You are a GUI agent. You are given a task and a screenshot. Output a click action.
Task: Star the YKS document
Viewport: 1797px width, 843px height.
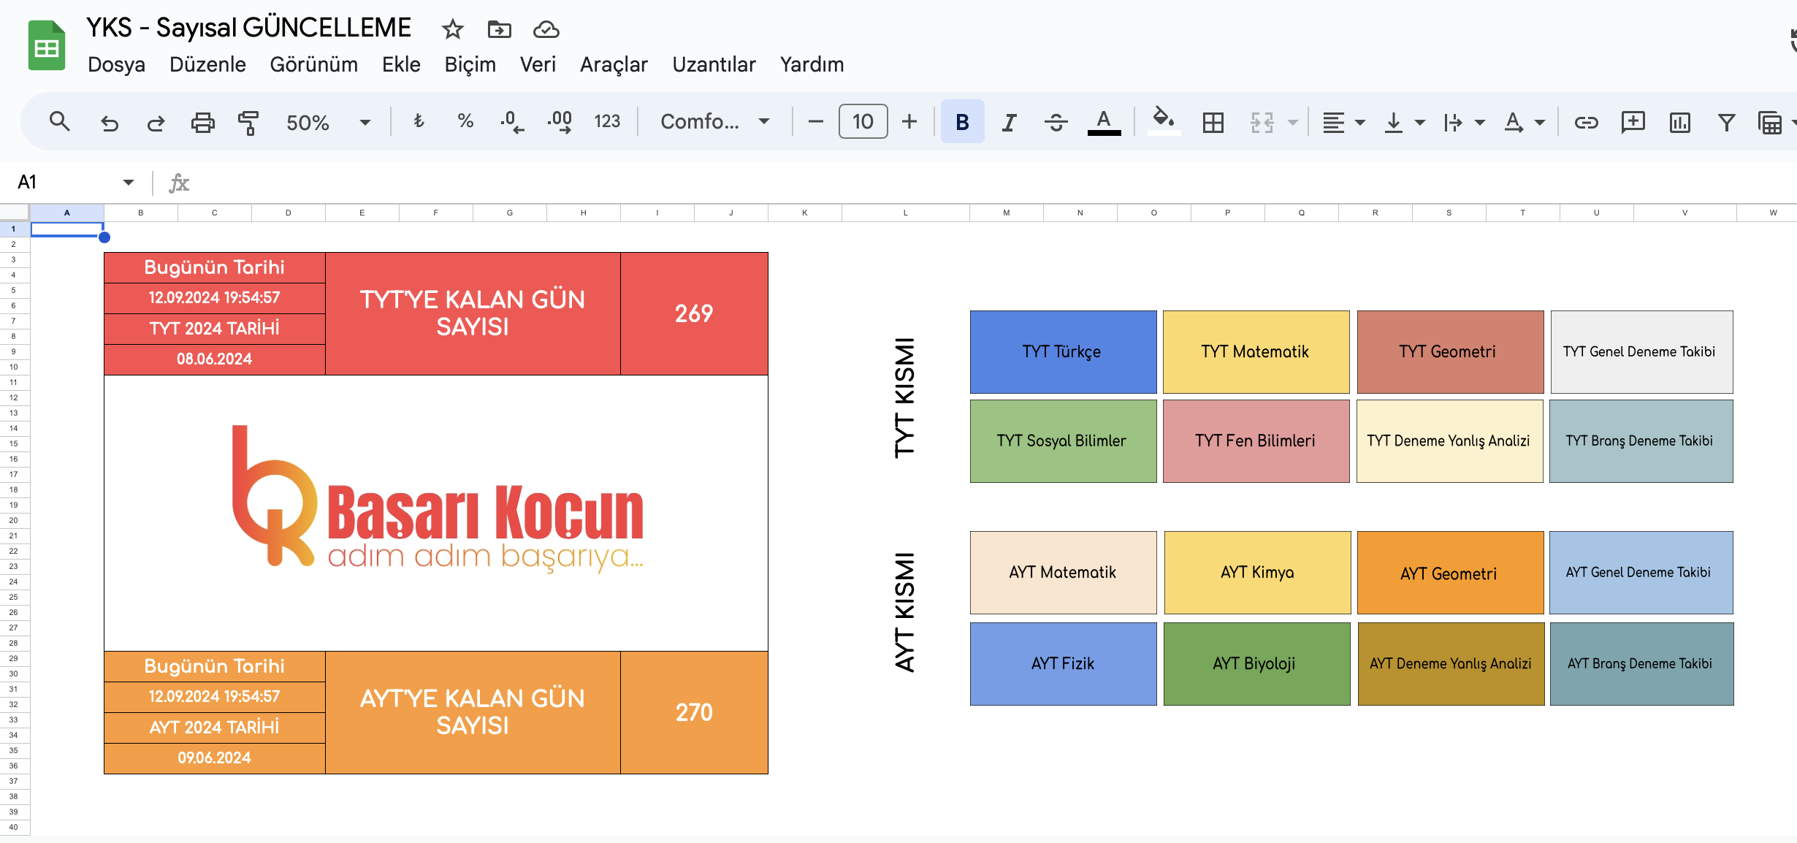tap(453, 29)
